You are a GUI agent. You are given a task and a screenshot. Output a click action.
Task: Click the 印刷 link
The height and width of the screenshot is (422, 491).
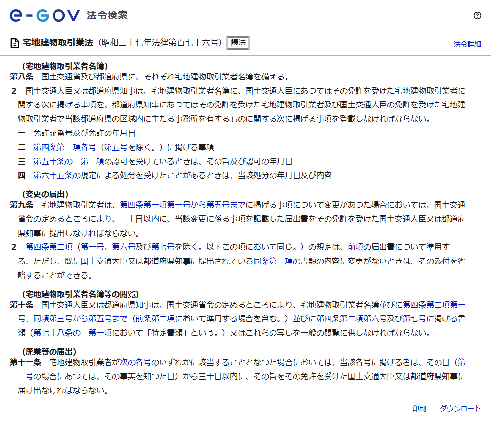pyautogui.click(x=419, y=409)
